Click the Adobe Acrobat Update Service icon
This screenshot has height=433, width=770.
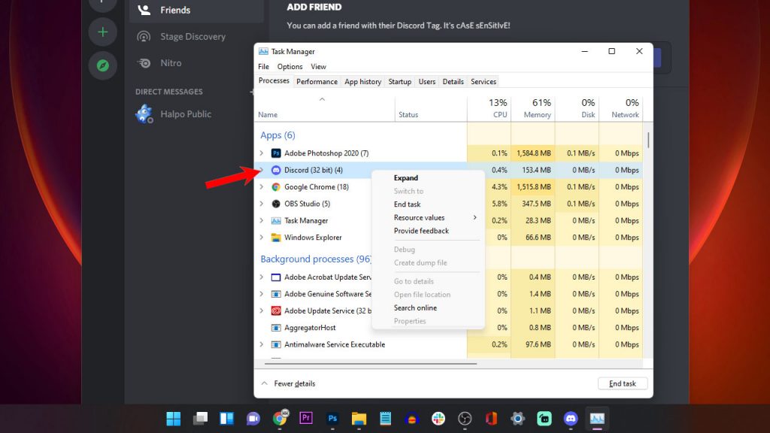(276, 277)
